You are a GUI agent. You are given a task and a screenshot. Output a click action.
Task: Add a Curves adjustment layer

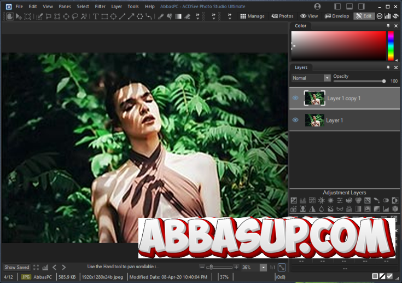click(312, 200)
